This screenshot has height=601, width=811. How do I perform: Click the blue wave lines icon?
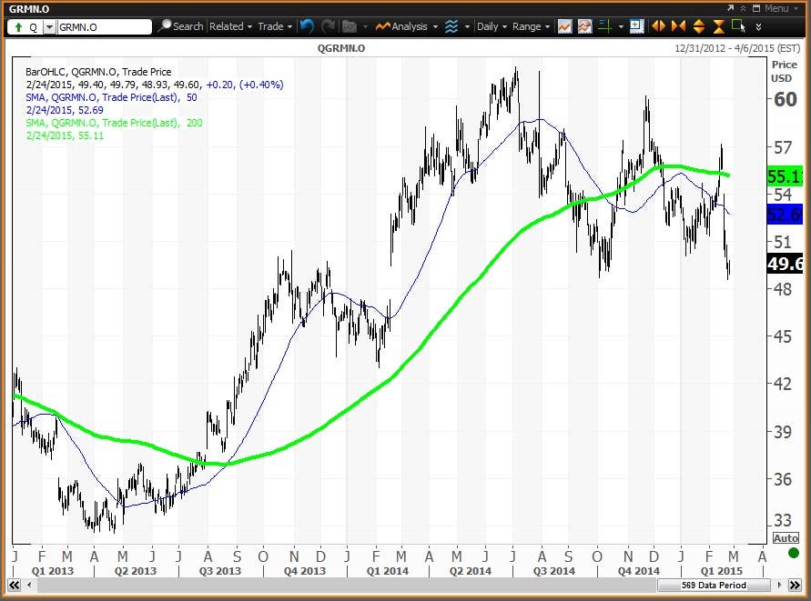(451, 26)
